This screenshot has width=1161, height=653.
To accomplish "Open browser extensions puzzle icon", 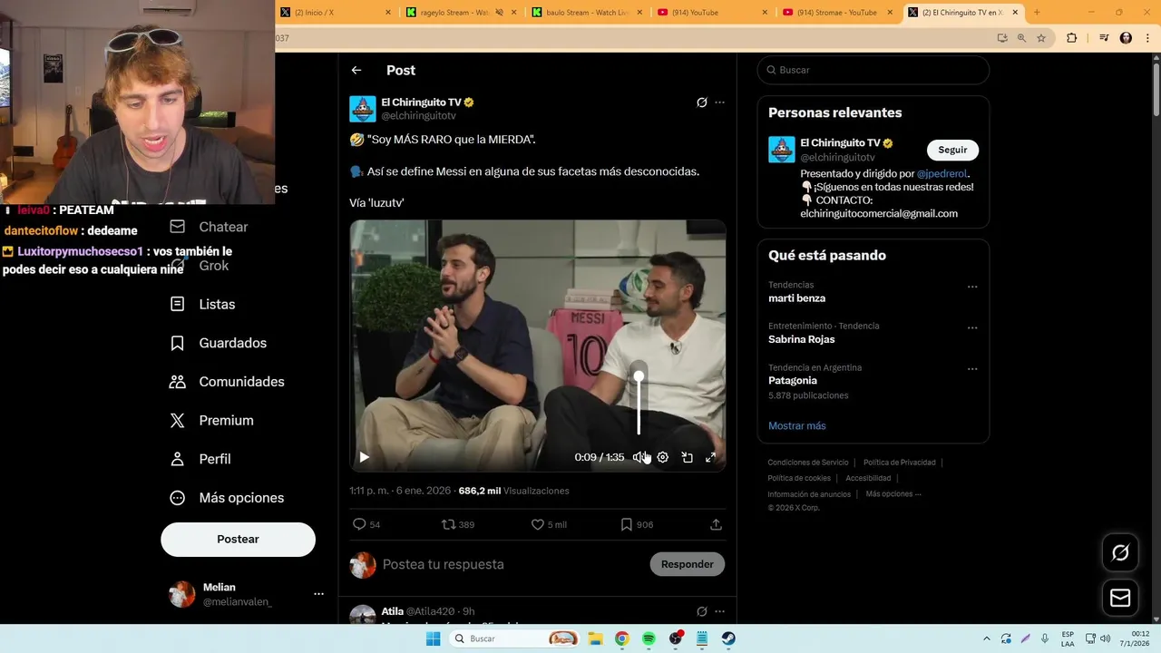I will [x=1072, y=38].
